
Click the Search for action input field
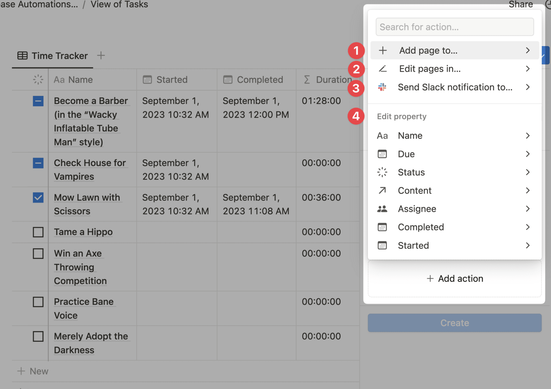[x=455, y=27]
